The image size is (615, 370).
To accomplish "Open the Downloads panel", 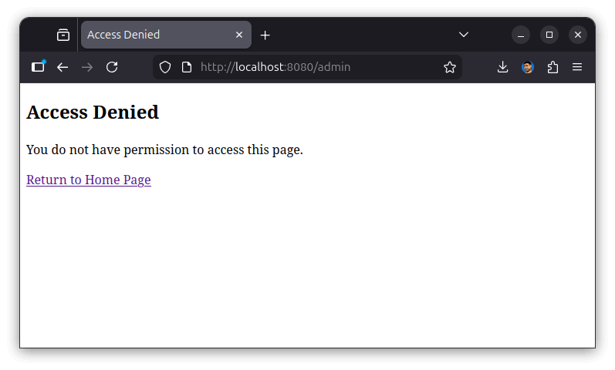I will click(502, 67).
